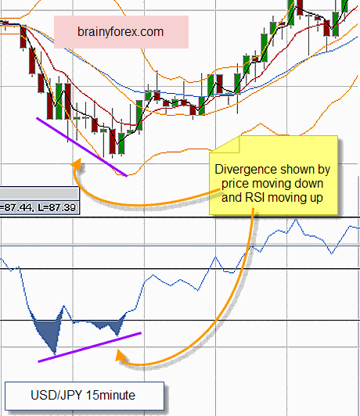Click the yellow divergence sticky note
Image resolution: width=360 pixels, height=416 pixels.
pos(273,175)
